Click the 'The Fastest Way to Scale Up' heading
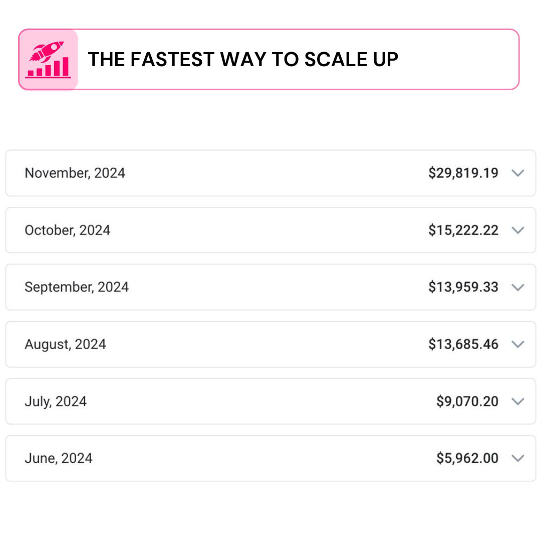The image size is (541, 541). 243,60
